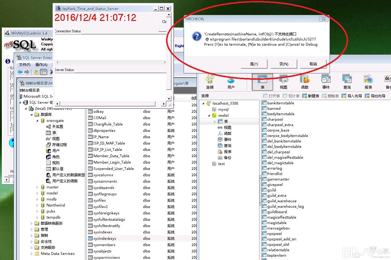Click 否(N) in the HRCHECK dialog
Screen dimensions: 391x260
284,64
